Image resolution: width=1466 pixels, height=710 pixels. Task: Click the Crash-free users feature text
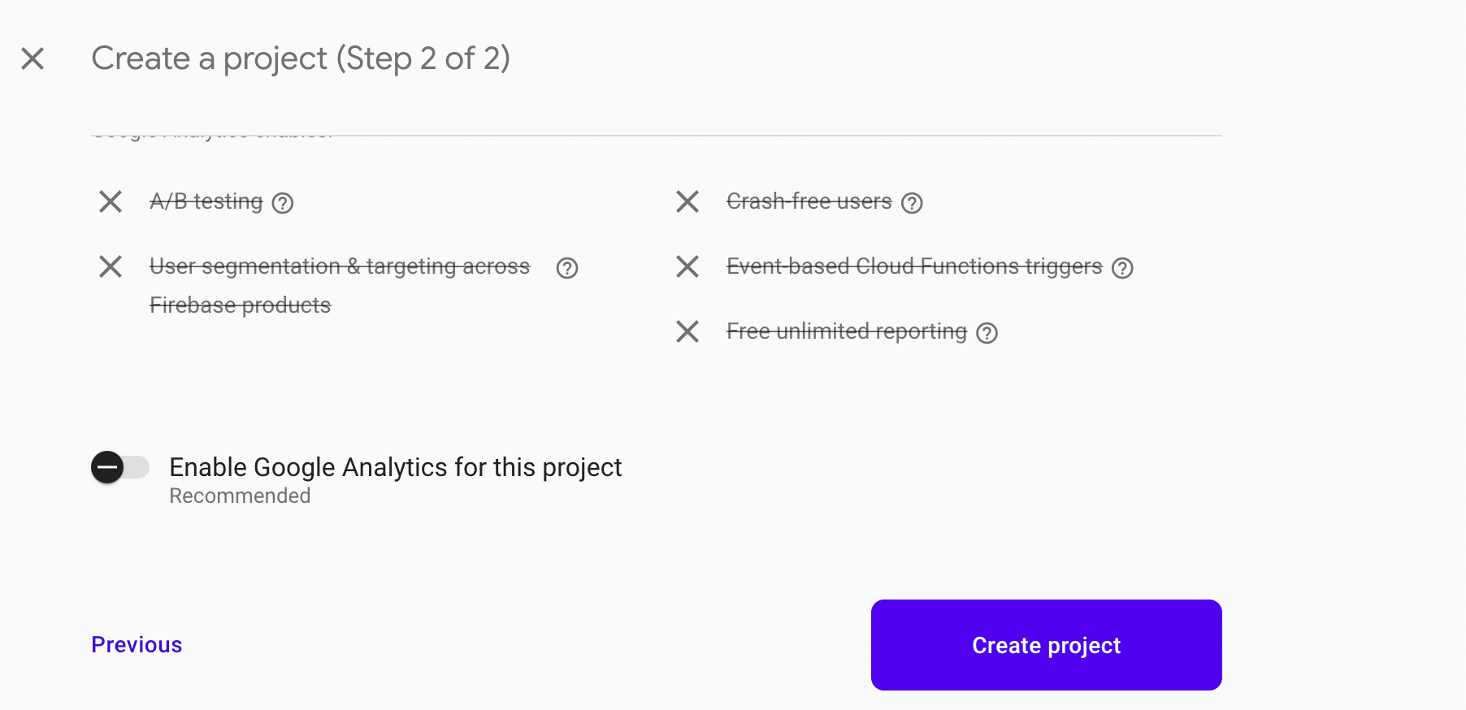tap(809, 201)
